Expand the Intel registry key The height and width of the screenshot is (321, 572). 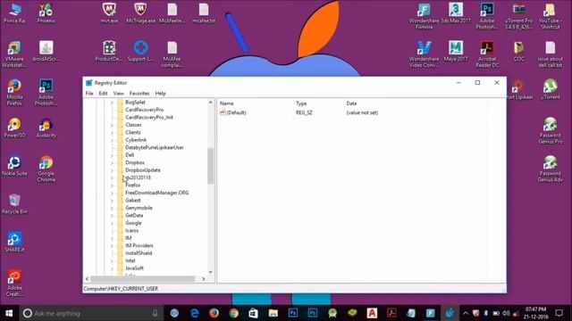click(112, 261)
